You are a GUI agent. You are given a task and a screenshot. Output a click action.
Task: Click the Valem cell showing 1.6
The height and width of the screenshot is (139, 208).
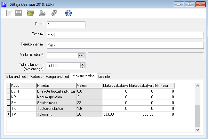89,109
